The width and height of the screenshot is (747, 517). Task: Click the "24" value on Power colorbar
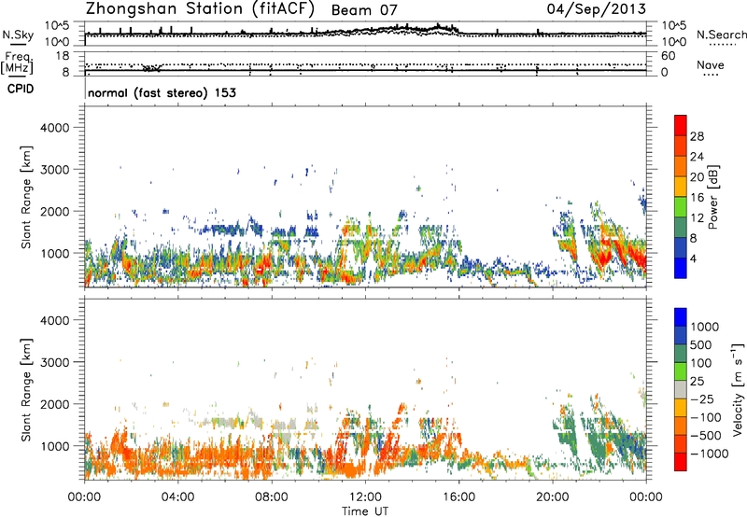click(697, 157)
